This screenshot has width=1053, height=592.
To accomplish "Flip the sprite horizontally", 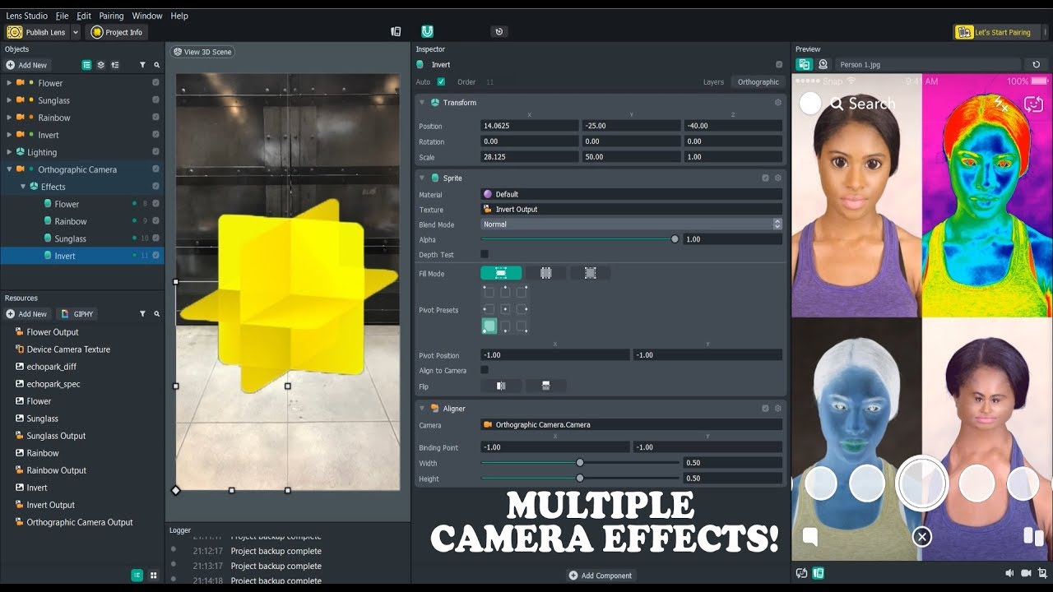I will (x=501, y=386).
